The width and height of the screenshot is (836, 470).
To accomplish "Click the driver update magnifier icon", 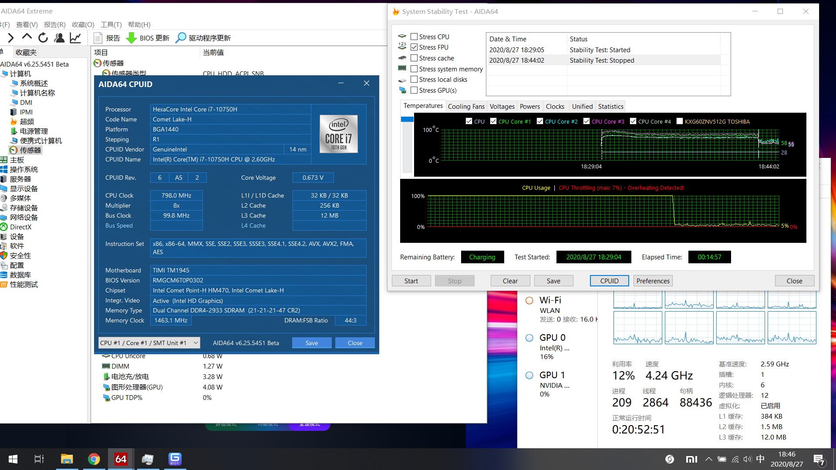I will 180,38.
